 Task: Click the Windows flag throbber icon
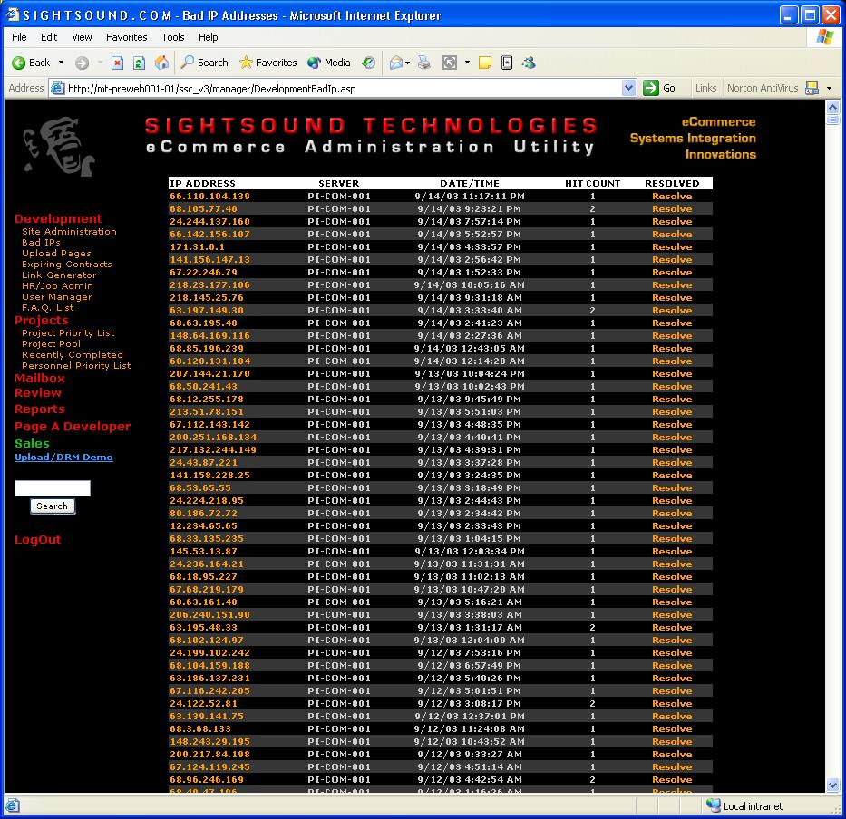824,37
